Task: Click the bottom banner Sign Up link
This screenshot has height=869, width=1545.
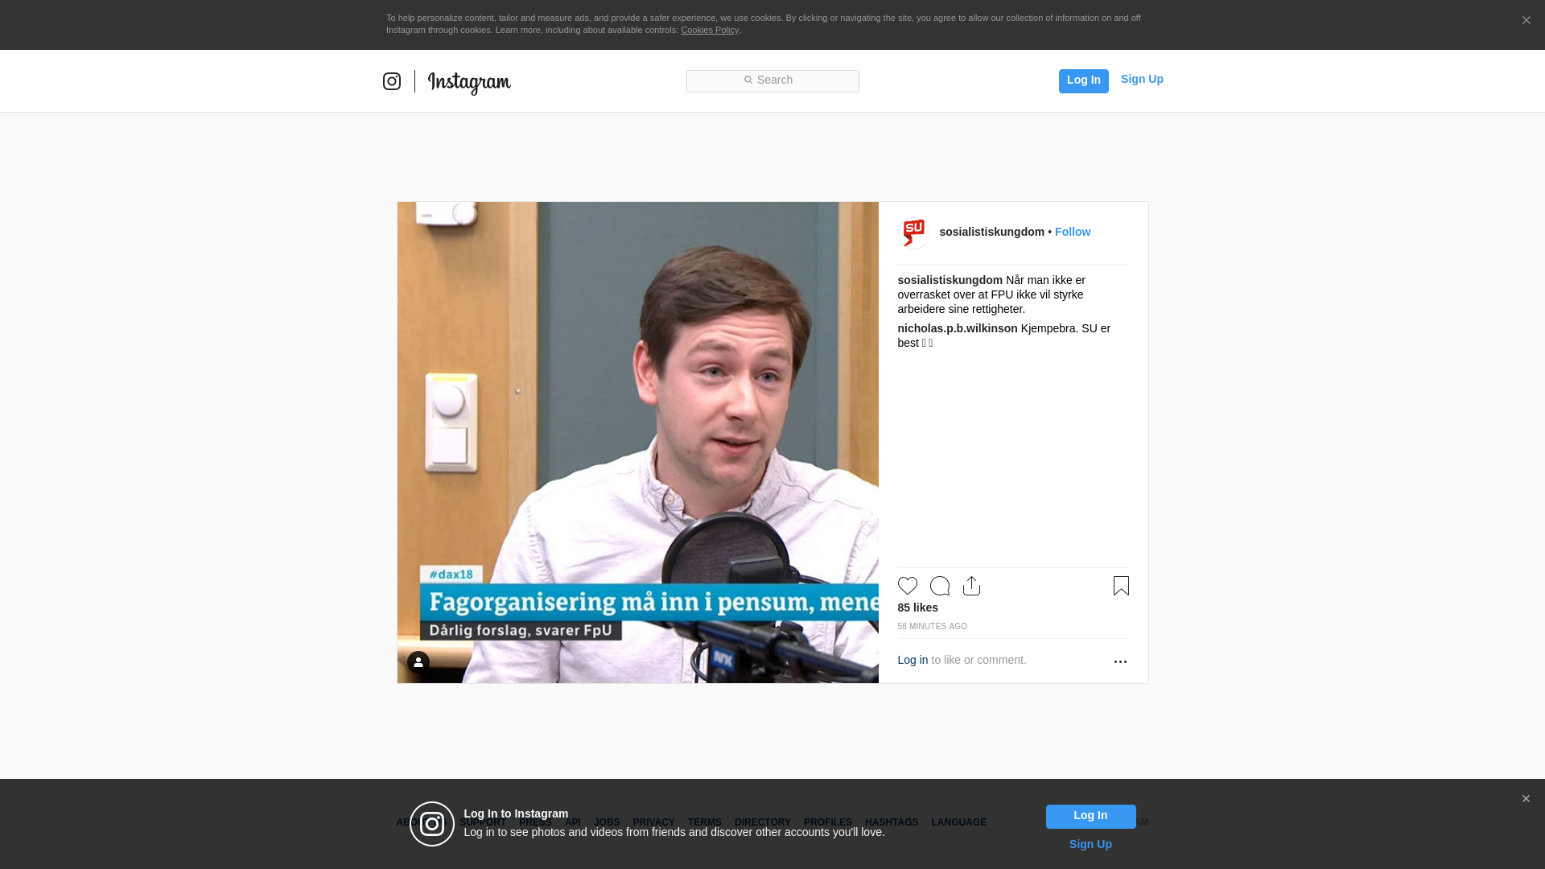Action: tap(1090, 844)
